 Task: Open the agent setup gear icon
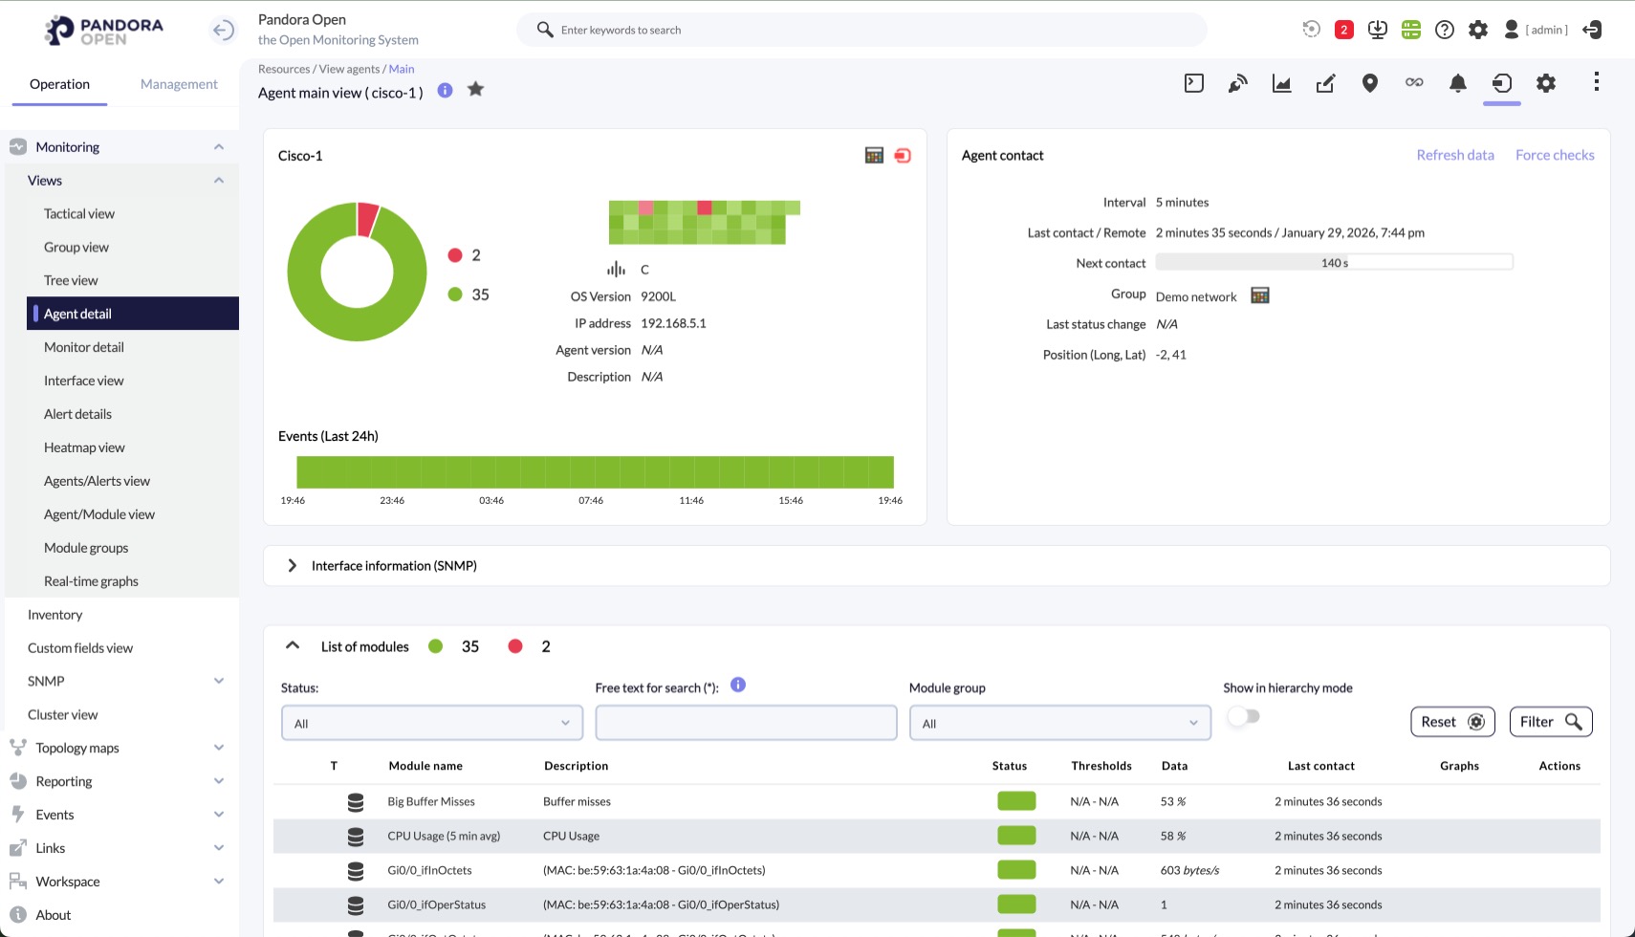coord(1545,83)
